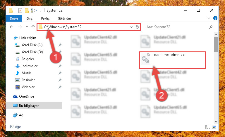Image resolution: width=225 pixels, height=137 pixels.
Task: Switch to the Görünüm tab
Action: click(x=64, y=18)
